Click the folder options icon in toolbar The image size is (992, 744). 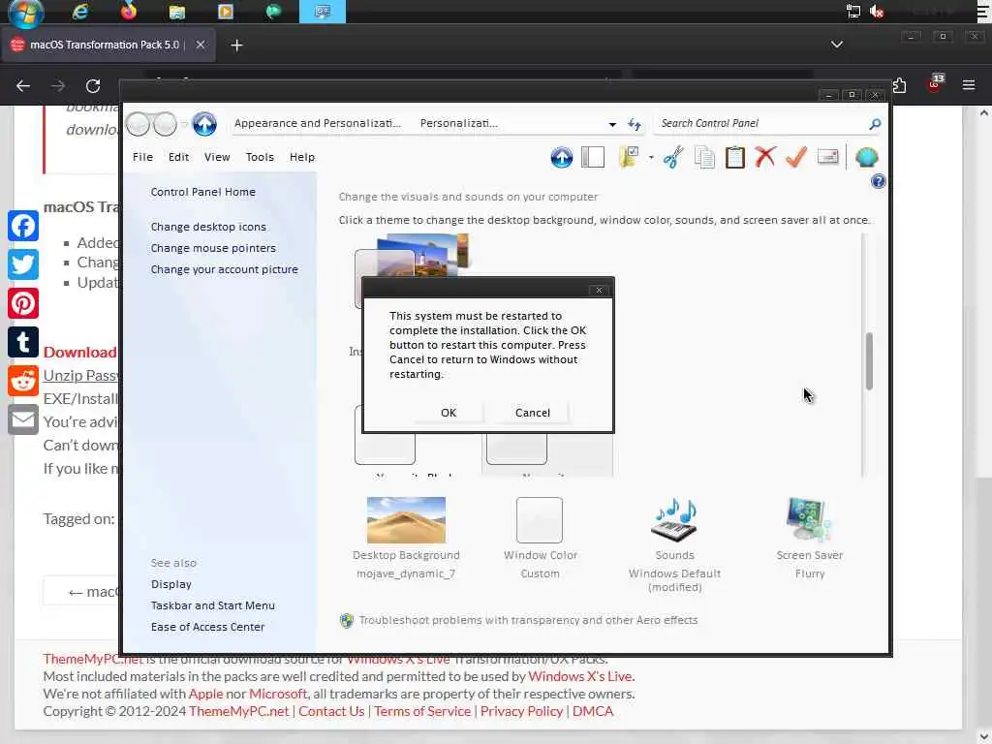(x=629, y=157)
